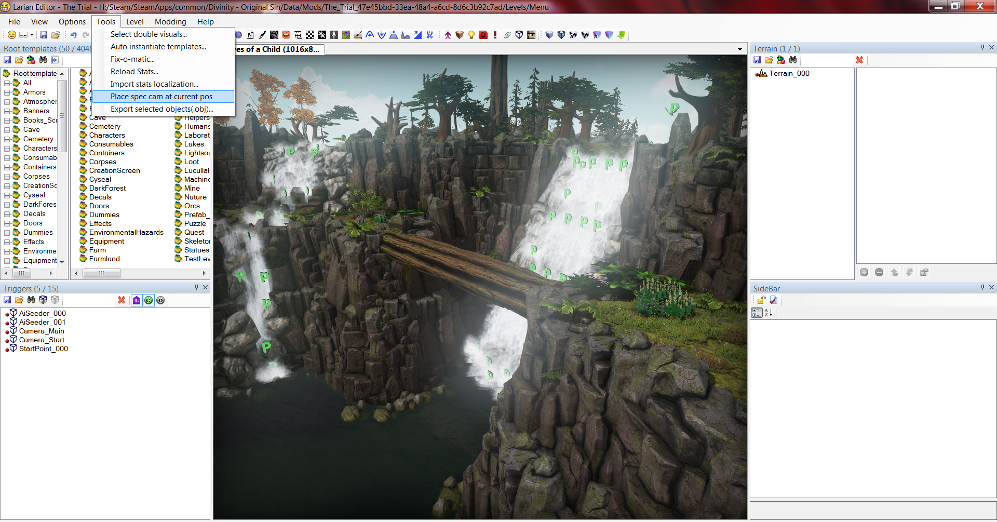Close the SideBar panel
This screenshot has width=997, height=522.
[991, 287]
